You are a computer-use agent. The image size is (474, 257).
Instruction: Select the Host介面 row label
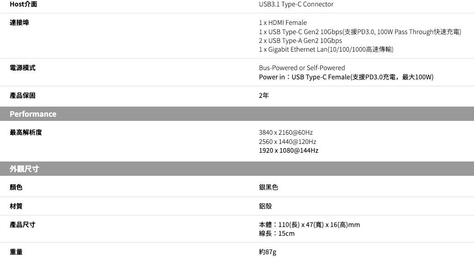tap(24, 4)
